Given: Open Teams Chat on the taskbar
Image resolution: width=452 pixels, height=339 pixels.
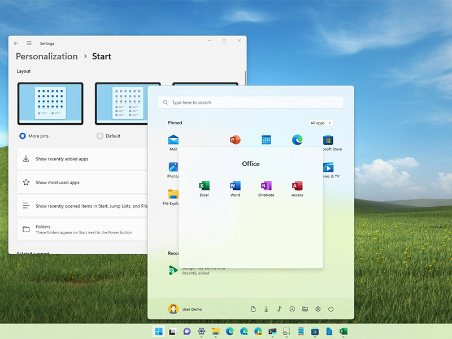Looking at the screenshot, I should (187, 332).
